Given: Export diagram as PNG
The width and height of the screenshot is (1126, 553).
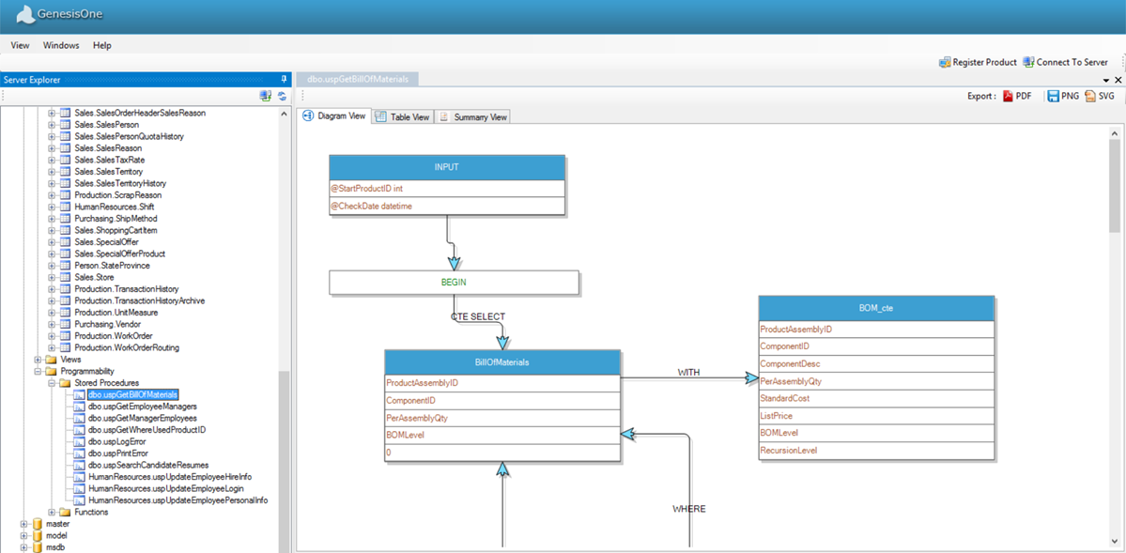Looking at the screenshot, I should [x=1063, y=96].
